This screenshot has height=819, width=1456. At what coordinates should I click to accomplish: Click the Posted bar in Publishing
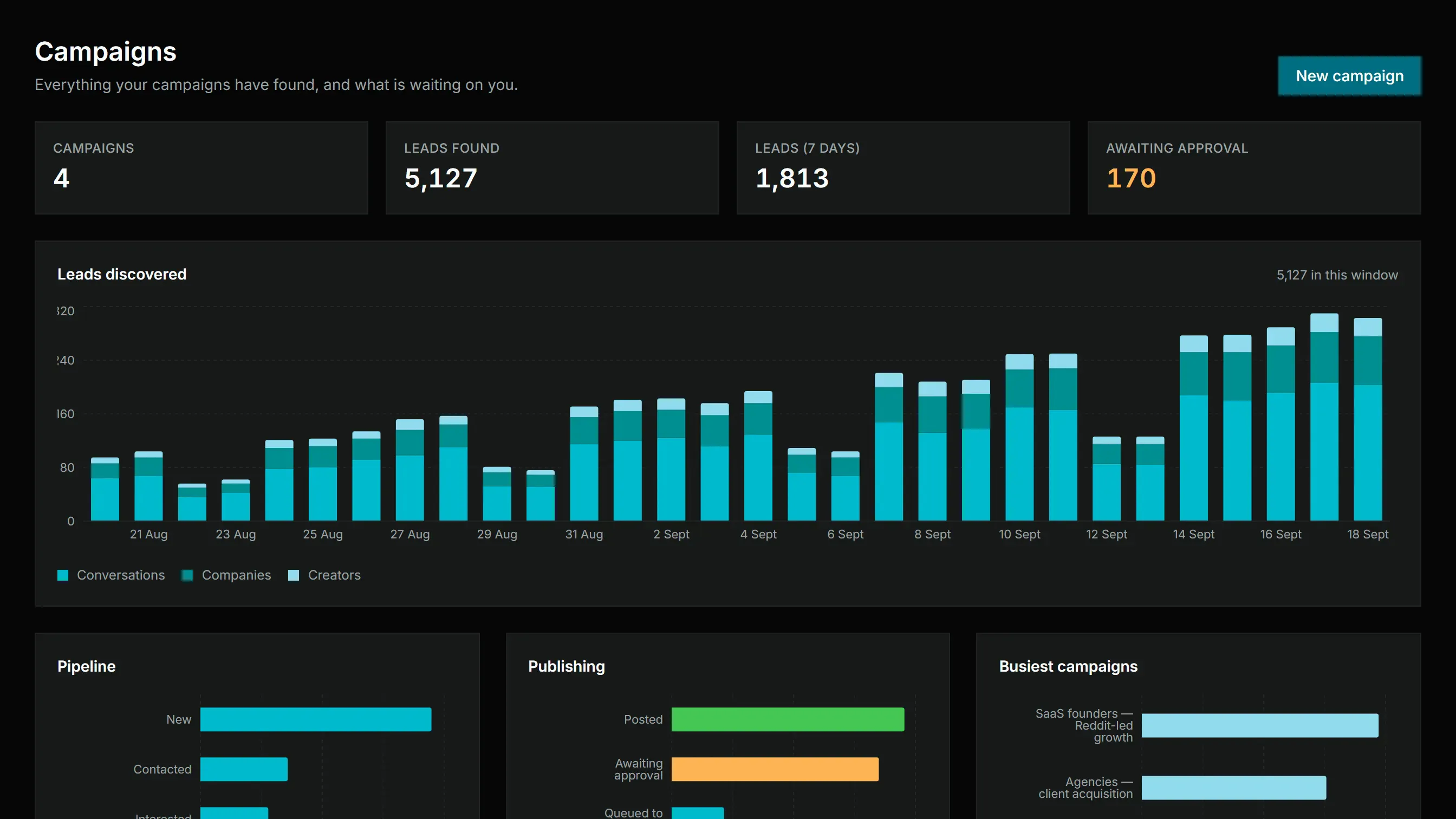788,719
